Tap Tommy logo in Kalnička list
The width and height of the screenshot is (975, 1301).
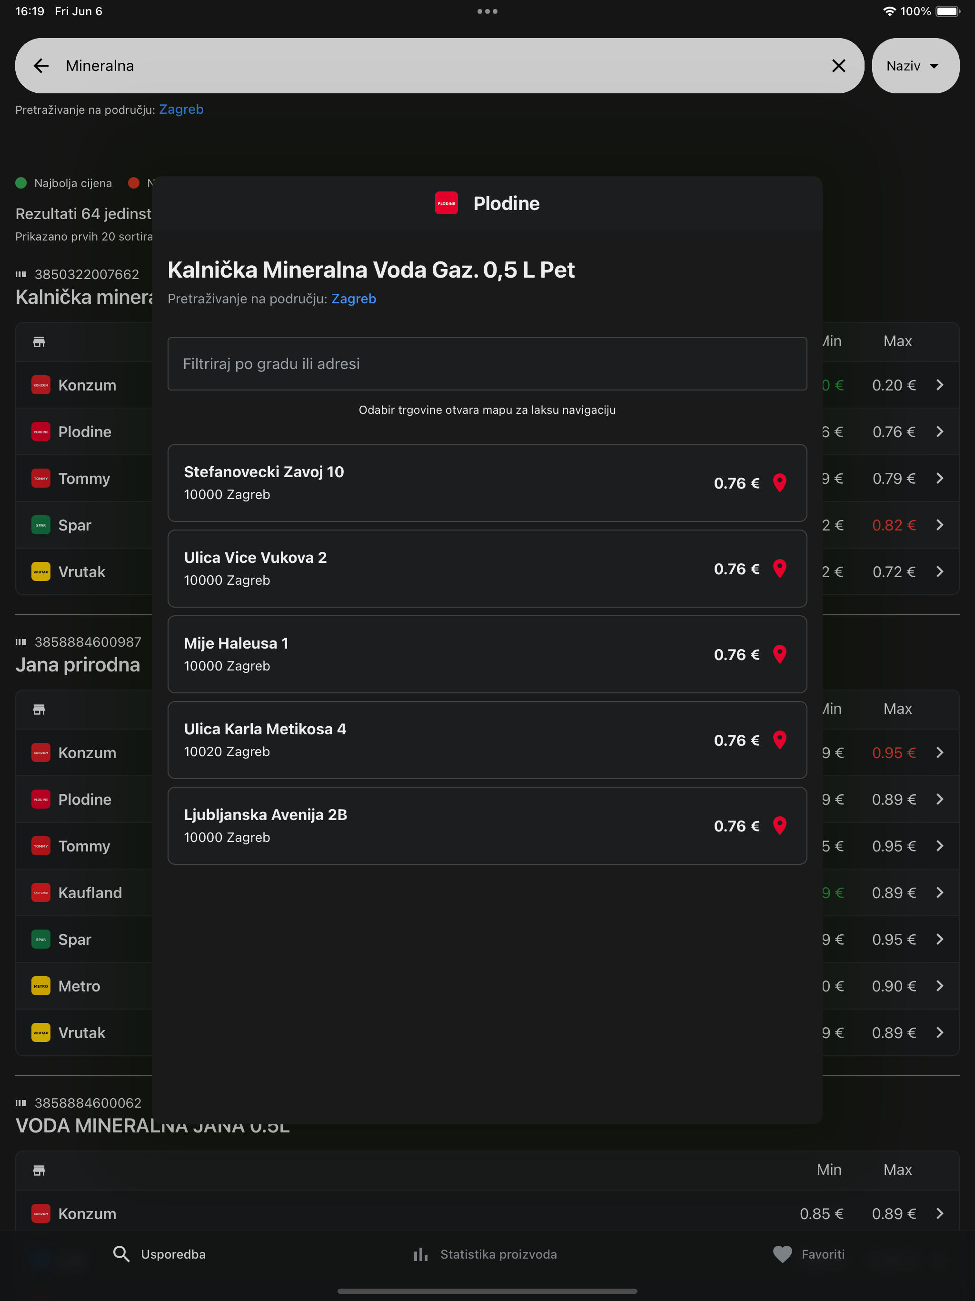click(40, 478)
